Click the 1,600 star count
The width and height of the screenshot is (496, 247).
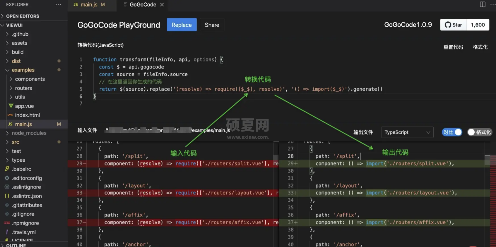[x=478, y=25]
